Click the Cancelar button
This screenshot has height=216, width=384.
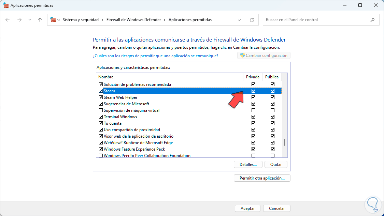point(277,209)
